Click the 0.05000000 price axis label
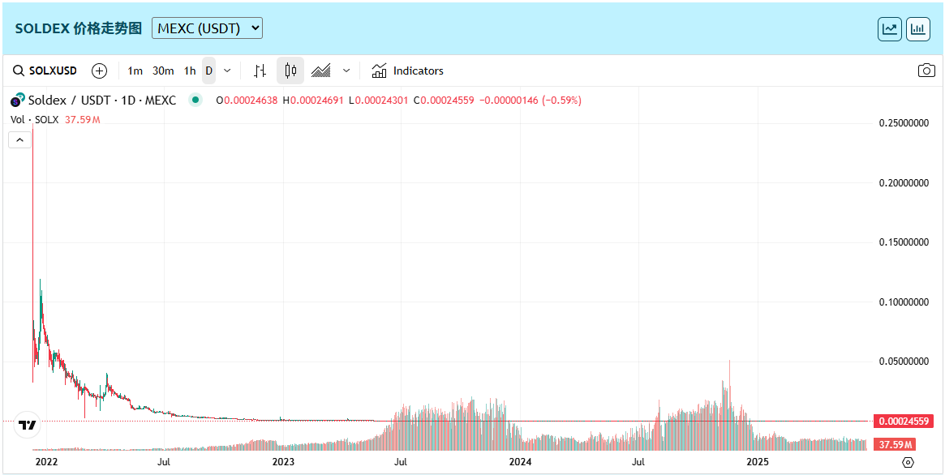This screenshot has height=475, width=945. tap(904, 362)
